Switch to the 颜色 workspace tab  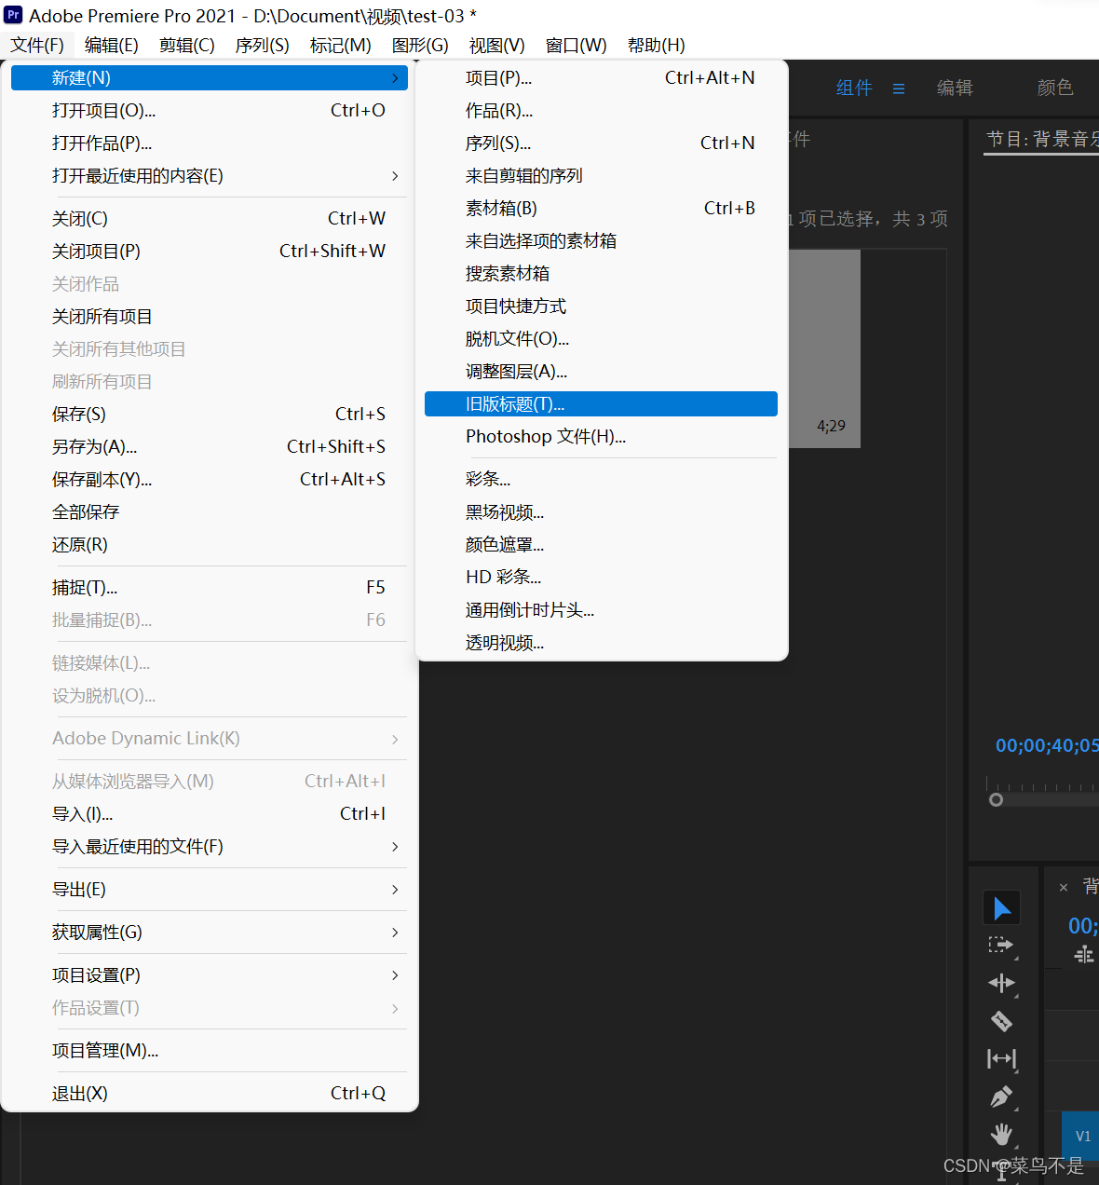point(1055,88)
